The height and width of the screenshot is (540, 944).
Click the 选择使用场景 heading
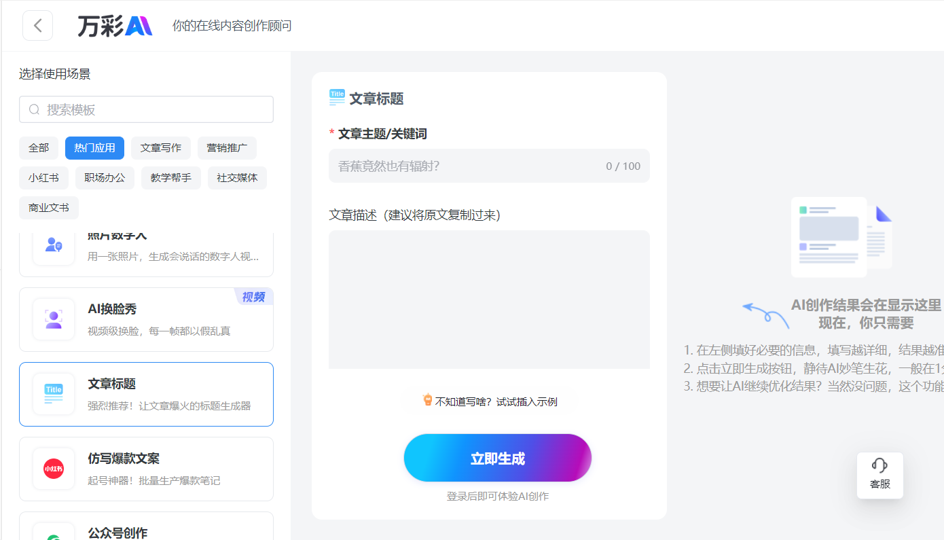[55, 74]
